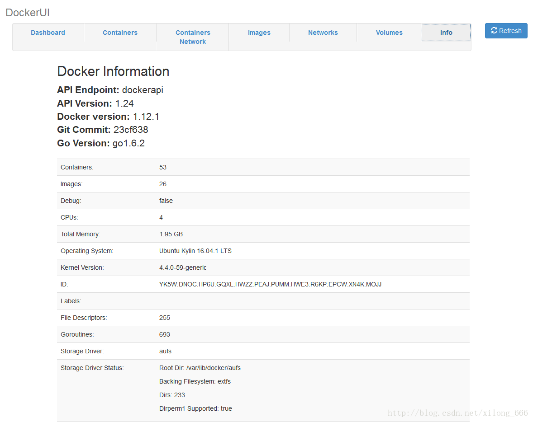The width and height of the screenshot is (533, 422).
Task: Click the Images: row label
Action: coord(71,184)
